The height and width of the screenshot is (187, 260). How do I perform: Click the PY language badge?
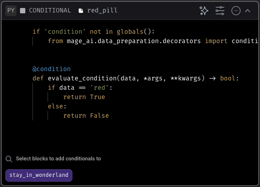point(11,11)
